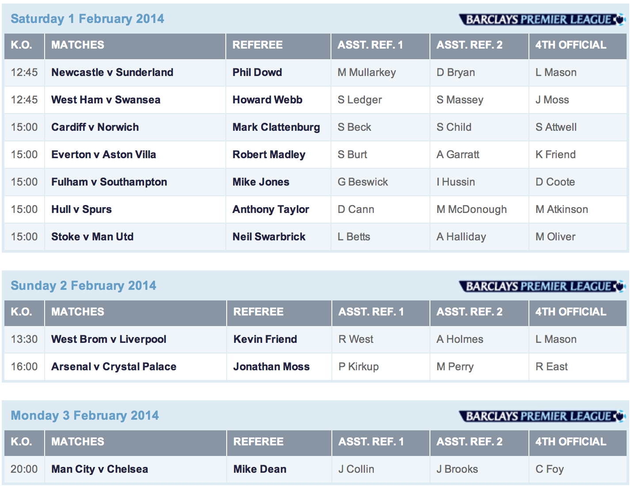Open the Everton v Aston Villa fixture
The image size is (631, 486).
pyautogui.click(x=103, y=155)
